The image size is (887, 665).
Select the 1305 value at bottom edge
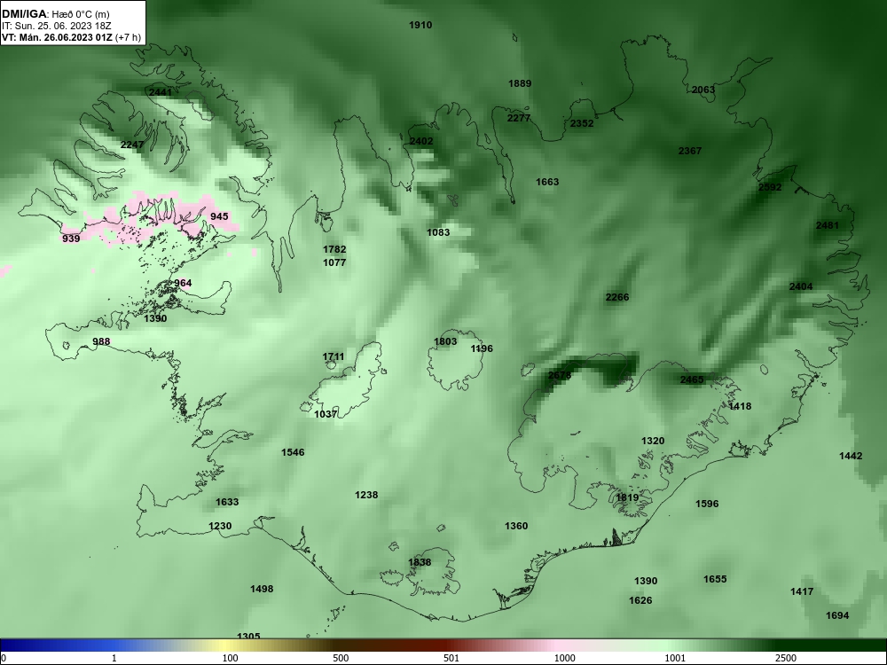[x=248, y=636]
